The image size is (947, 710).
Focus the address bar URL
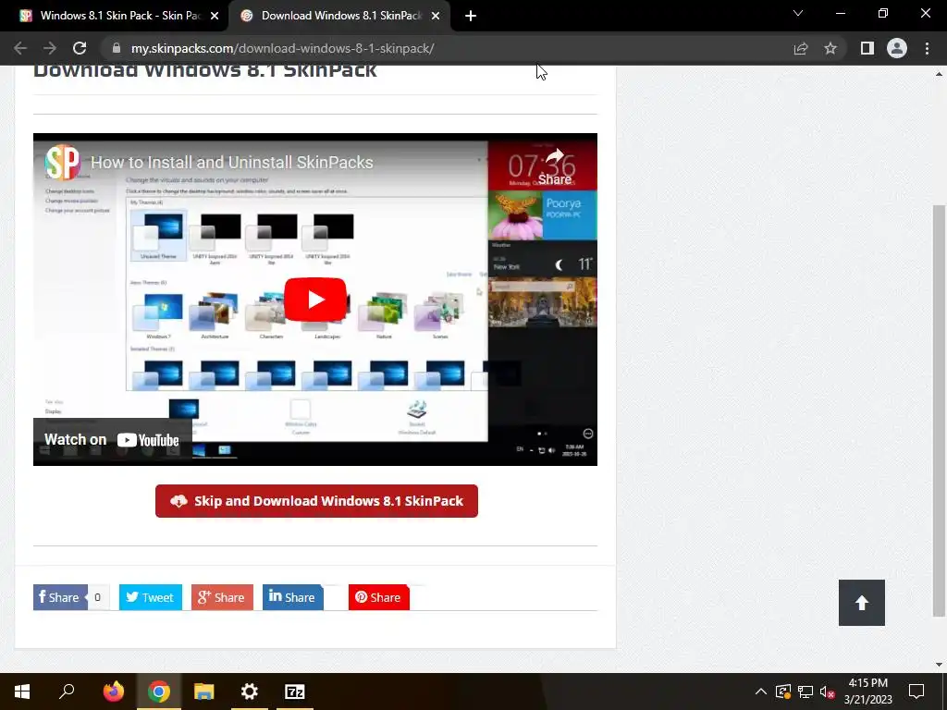(283, 48)
